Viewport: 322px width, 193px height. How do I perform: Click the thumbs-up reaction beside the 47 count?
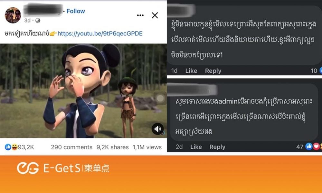tap(309, 146)
